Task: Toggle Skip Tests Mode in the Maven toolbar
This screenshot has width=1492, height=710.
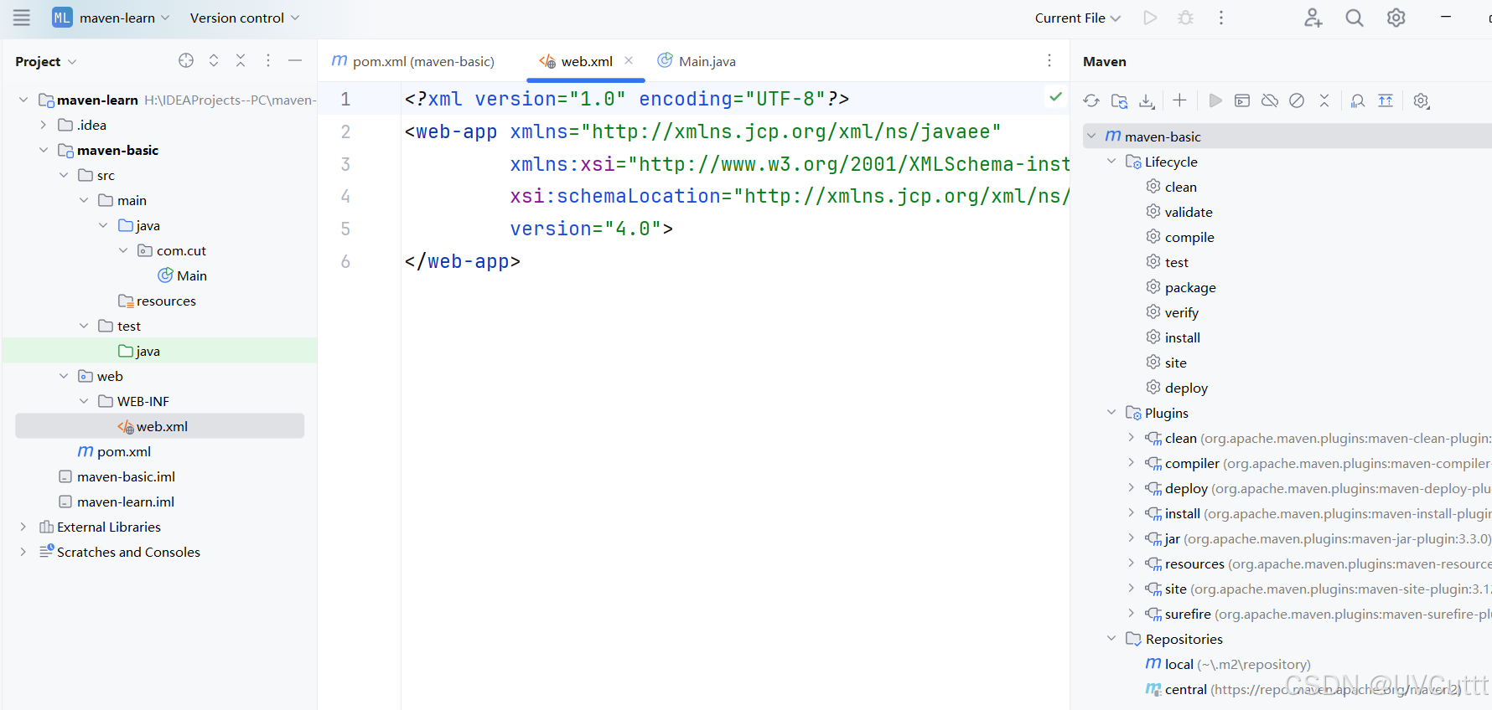Action: 1297,100
